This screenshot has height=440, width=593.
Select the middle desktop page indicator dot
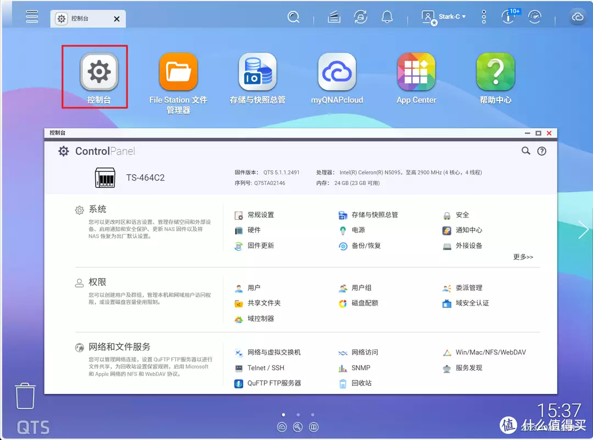298,415
